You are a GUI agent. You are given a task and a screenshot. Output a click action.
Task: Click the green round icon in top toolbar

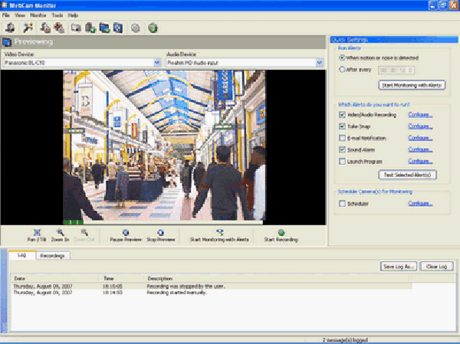[153, 28]
